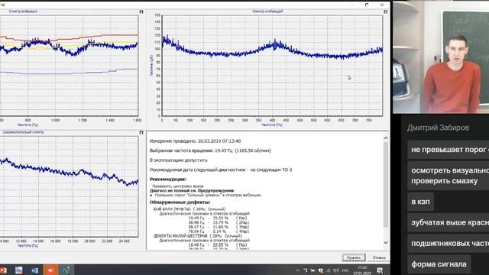Click 'БОЙ ВАЛА (МУФТЫ)' defect line
This screenshot has height=275, width=489.
[189, 209]
